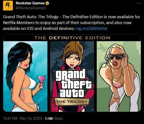This screenshot has width=144, height=124.
Task: Open the 11:47 PM timestamp link
Action: [10, 118]
